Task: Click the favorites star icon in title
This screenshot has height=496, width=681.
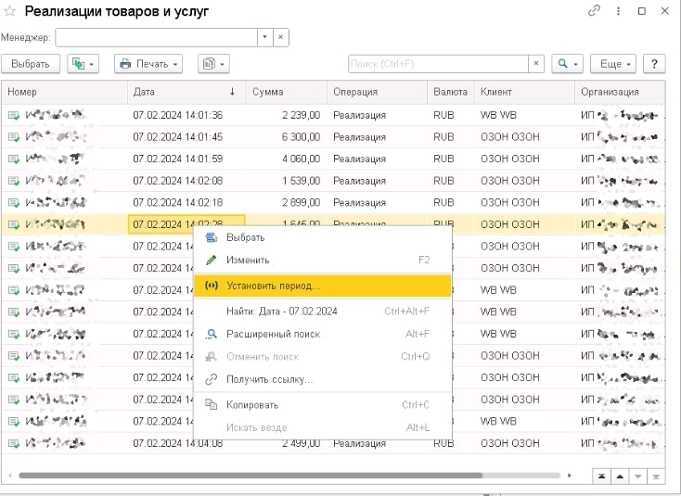Action: coord(11,12)
